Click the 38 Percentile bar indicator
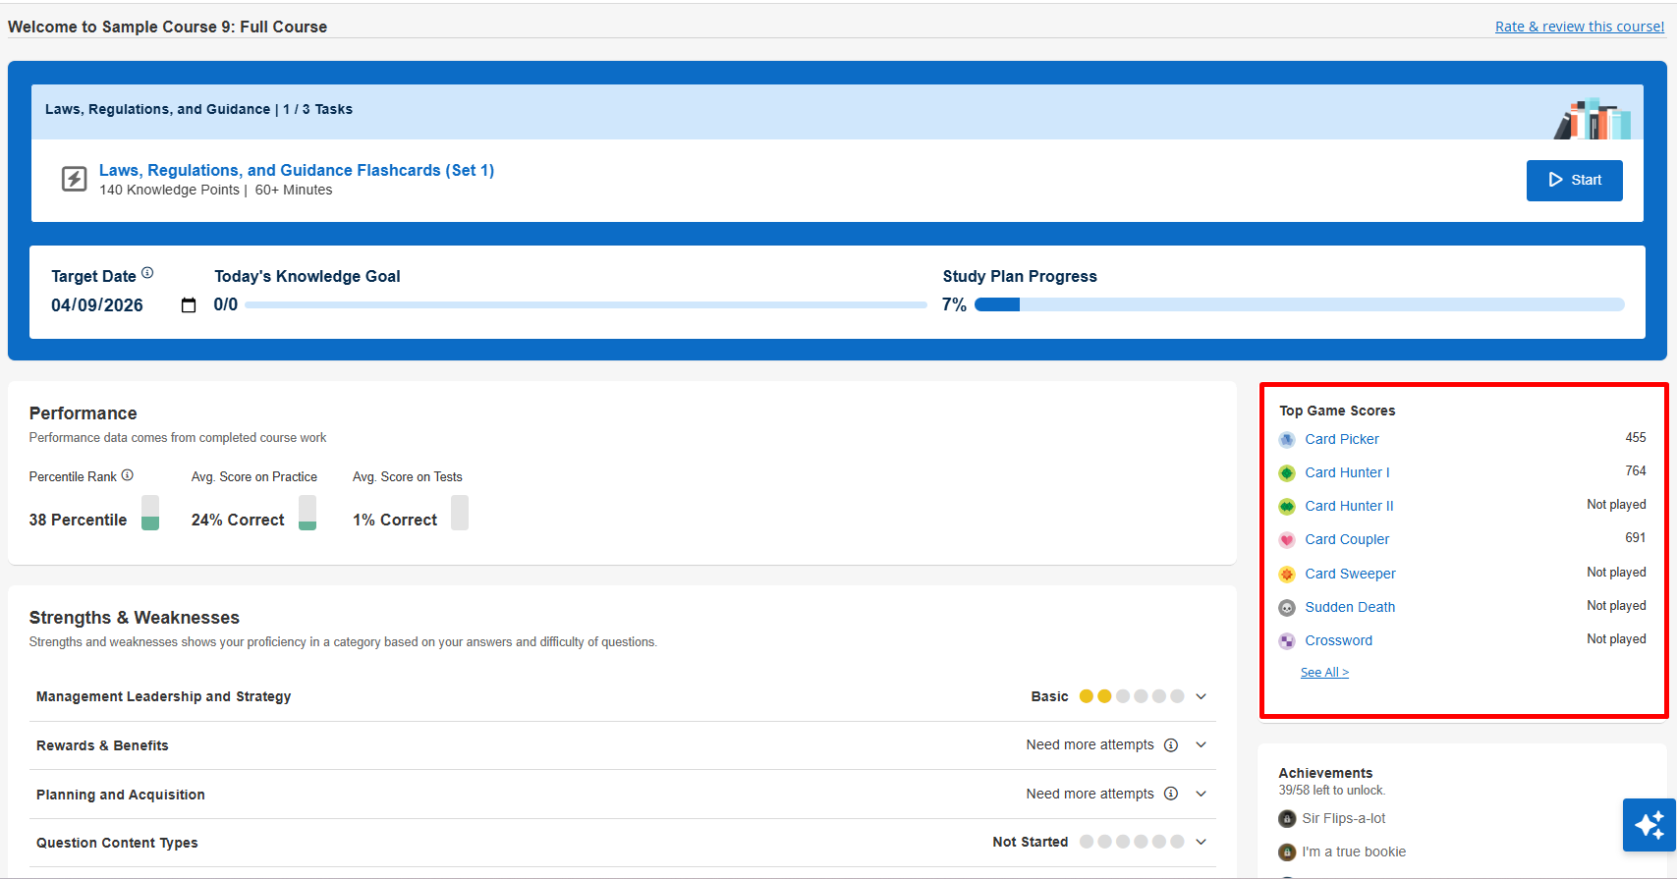 point(150,513)
